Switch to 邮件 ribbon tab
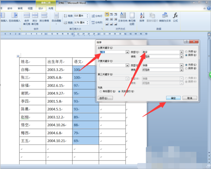The width and height of the screenshot is (211, 169). coord(10,8)
